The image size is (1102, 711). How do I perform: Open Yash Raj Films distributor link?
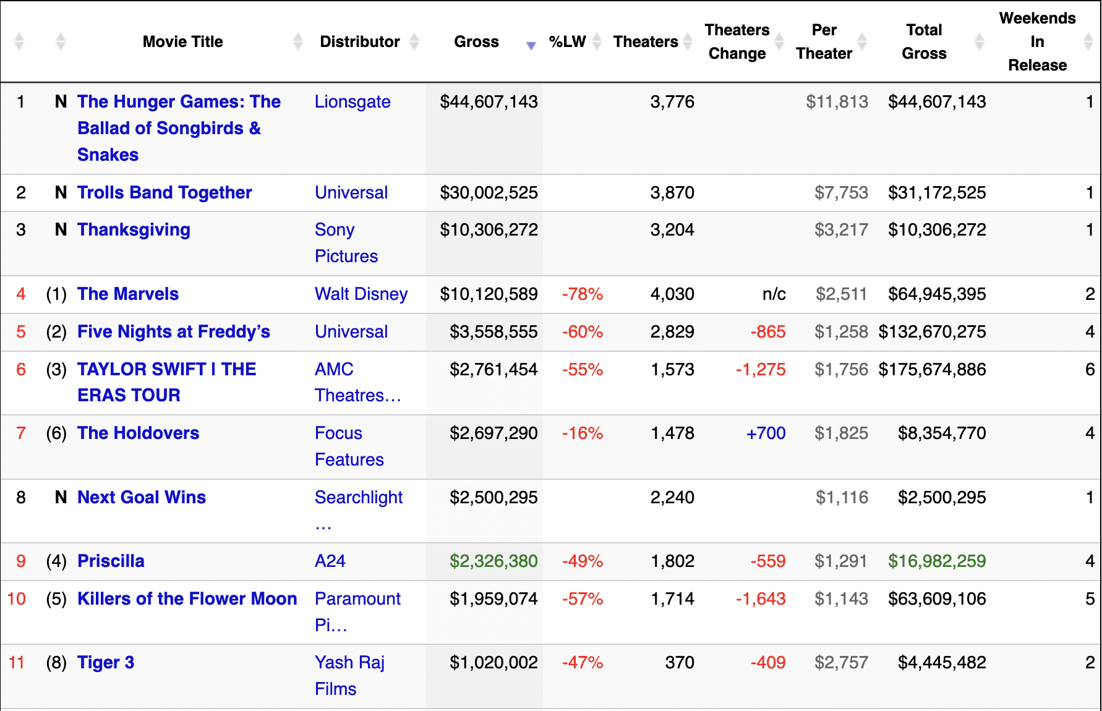point(349,676)
